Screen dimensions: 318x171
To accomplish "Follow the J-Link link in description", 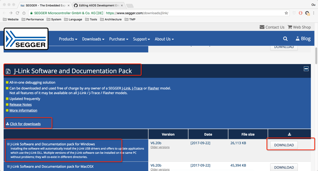I will [x=126, y=88].
